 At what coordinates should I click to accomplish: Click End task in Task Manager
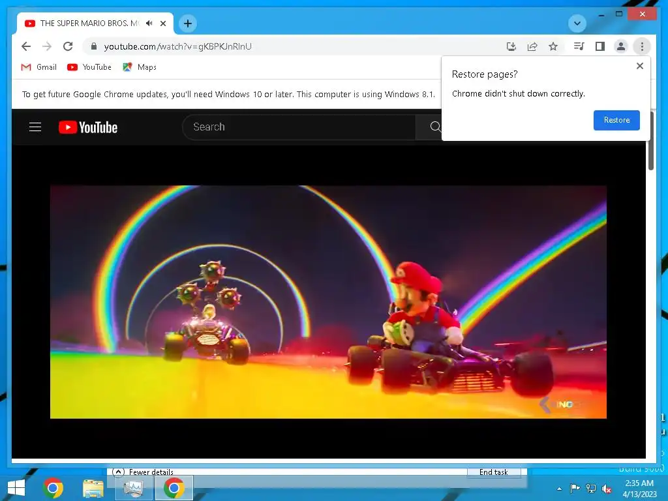494,472
